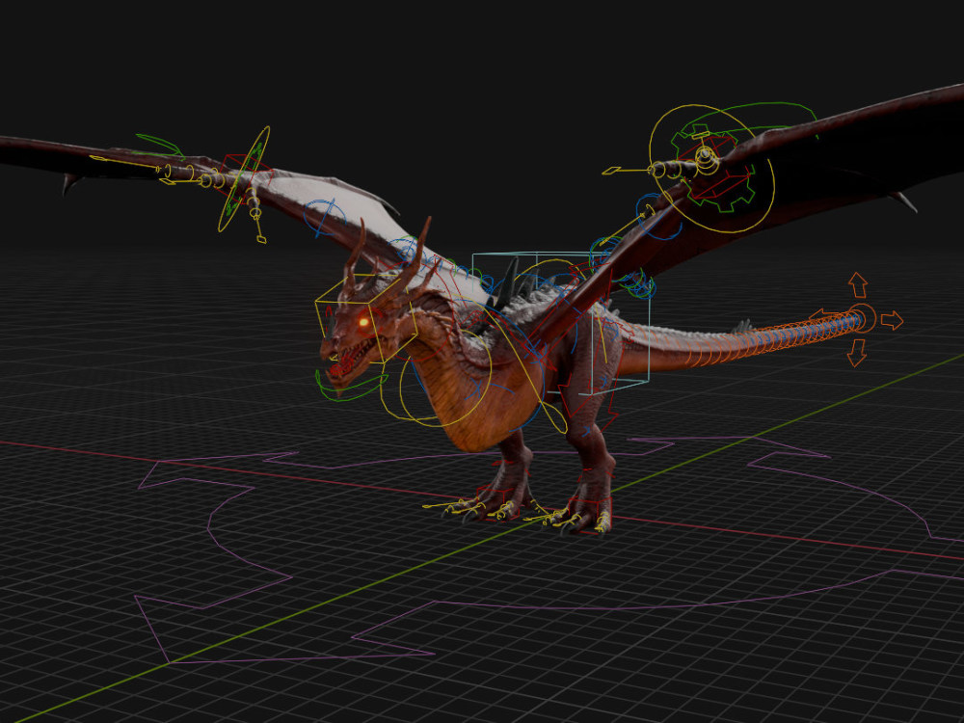964x723 pixels.
Task: Select the orange up arrow tail control
Action: pos(858,286)
